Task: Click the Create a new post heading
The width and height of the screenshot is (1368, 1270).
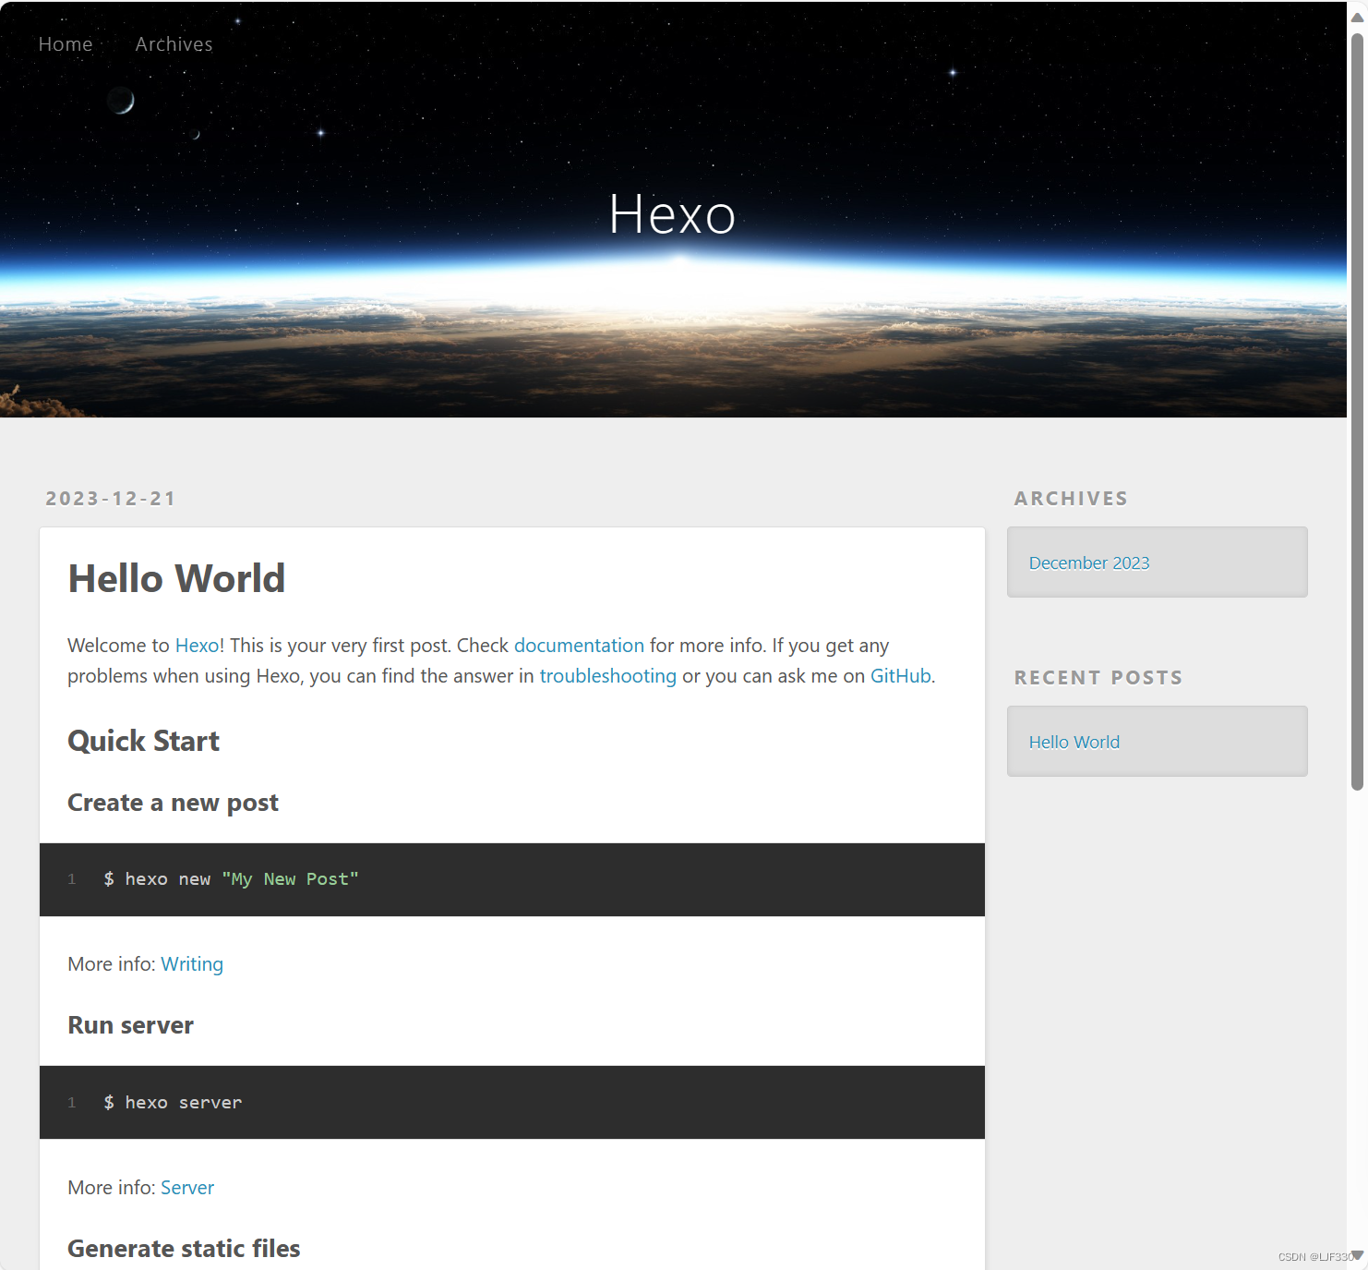Action: [x=173, y=803]
